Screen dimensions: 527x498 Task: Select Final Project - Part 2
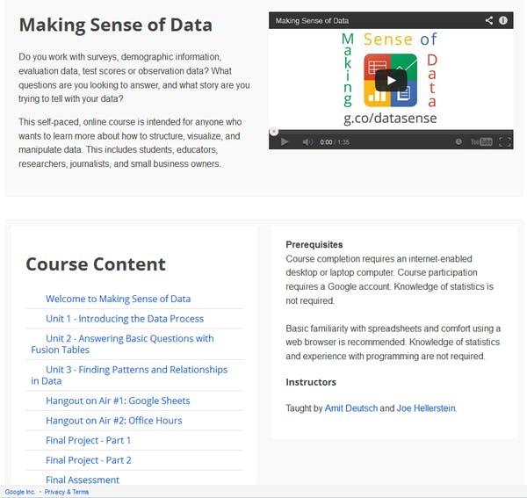pos(89,460)
